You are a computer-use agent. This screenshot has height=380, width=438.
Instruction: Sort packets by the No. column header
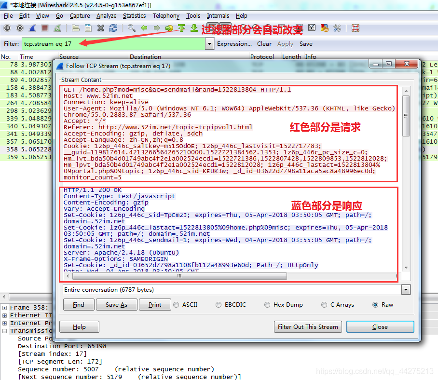coord(6,57)
